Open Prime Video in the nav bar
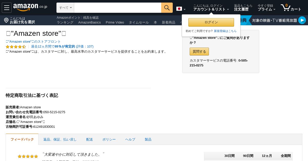Screen dimensions: 308x161 [115, 22]
